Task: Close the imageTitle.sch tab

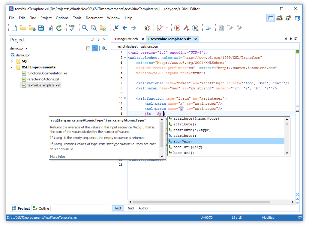Action: 143,39
